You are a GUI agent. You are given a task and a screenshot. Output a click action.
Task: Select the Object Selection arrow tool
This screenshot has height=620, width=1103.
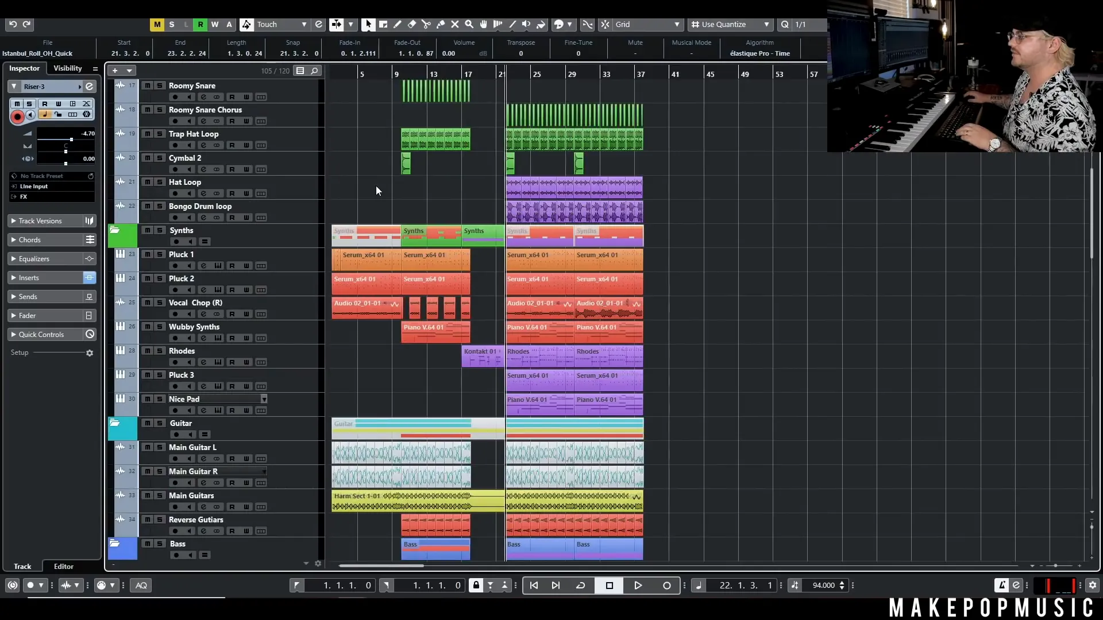pyautogui.click(x=368, y=24)
